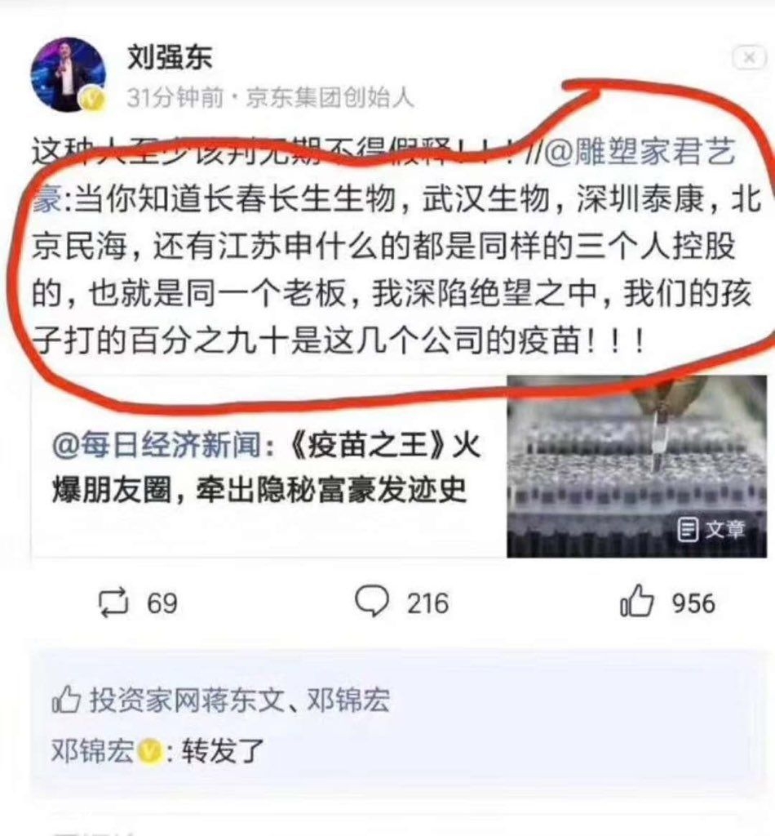Viewport: 775px width, 836px height.
Task: Open the comments bubble icon
Action: tap(372, 602)
